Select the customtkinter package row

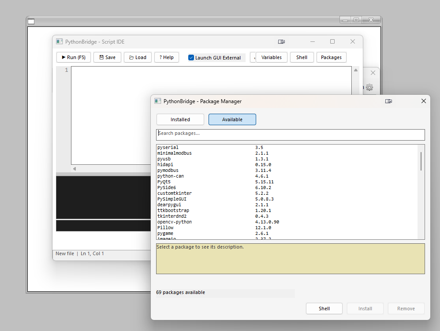(x=287, y=193)
